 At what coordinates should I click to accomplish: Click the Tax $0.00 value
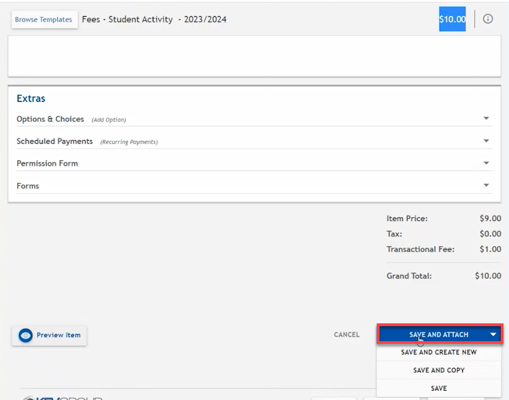(x=490, y=234)
